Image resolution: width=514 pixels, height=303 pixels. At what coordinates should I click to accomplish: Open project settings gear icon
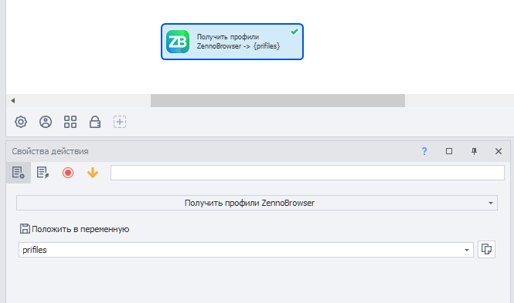point(21,122)
